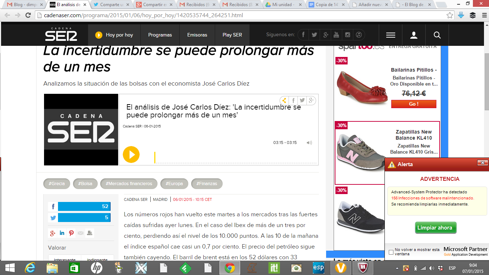
Task: Open the site hamburger menu in SER header
Action: point(391,35)
